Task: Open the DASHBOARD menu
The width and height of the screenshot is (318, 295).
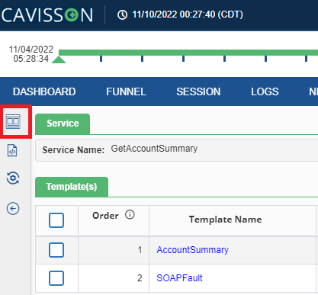Action: point(44,91)
